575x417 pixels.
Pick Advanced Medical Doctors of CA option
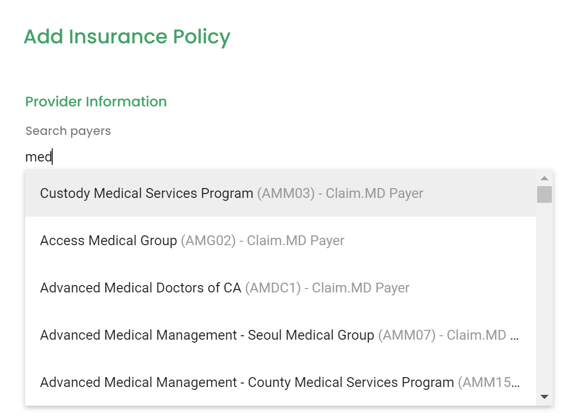click(281, 288)
